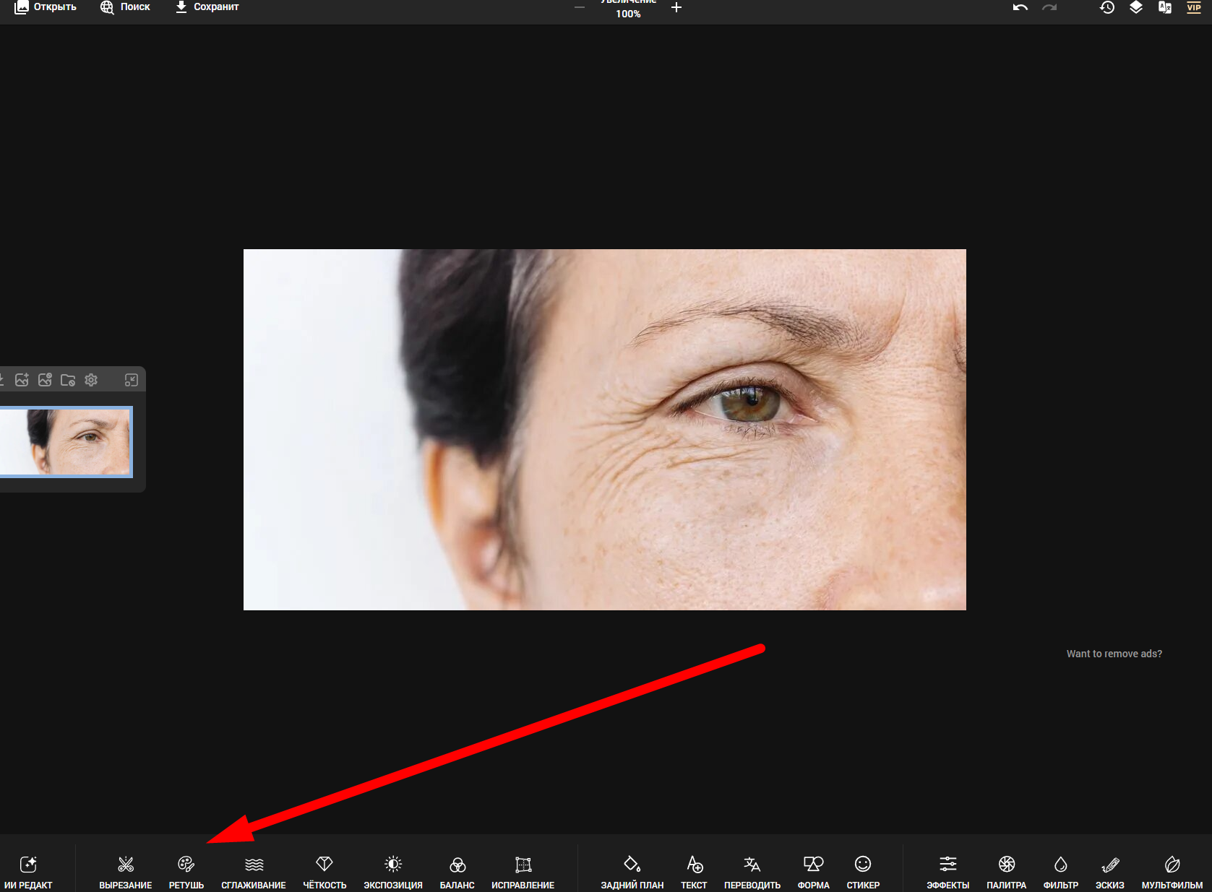This screenshot has height=892, width=1212.
Task: Click the VIP badge
Action: click(x=1194, y=7)
